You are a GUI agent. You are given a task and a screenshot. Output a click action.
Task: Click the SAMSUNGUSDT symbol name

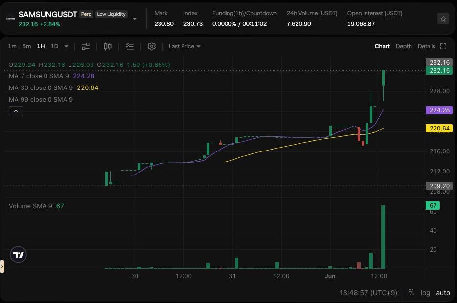[48, 14]
